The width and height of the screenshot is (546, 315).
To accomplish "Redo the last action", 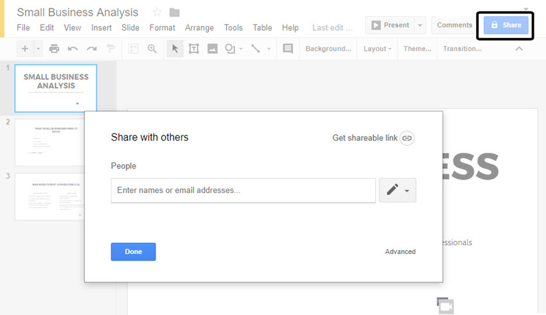I will [x=92, y=49].
